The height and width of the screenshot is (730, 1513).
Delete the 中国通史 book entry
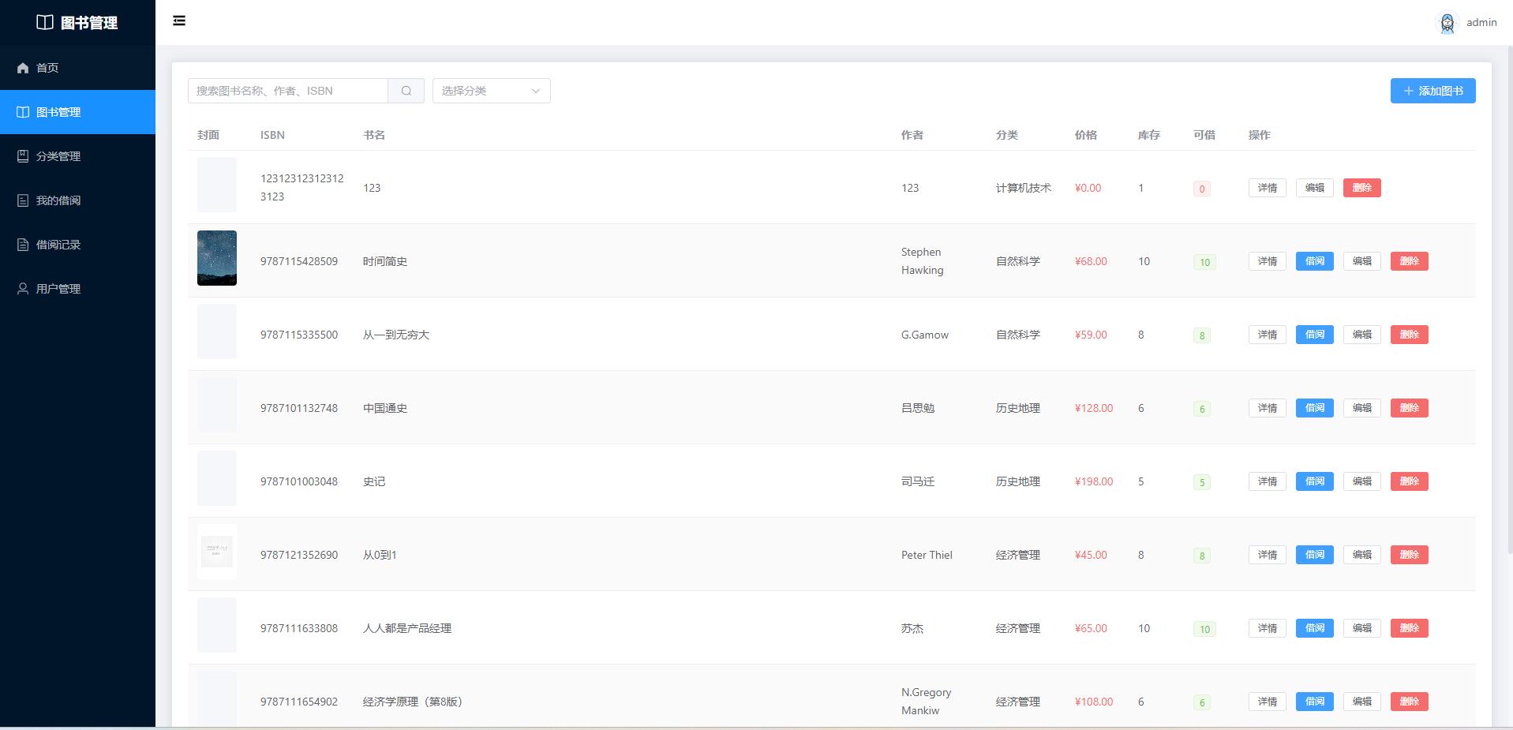click(1409, 408)
